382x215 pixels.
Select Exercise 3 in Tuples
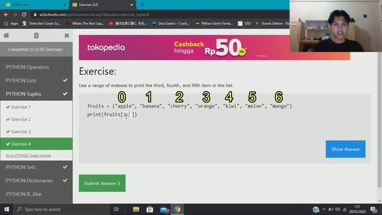[x=36, y=131]
